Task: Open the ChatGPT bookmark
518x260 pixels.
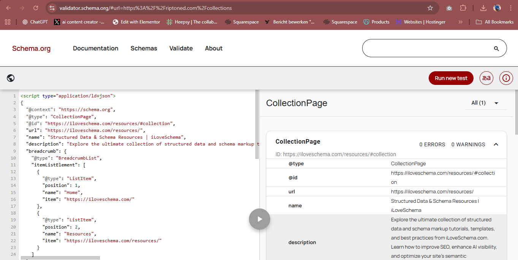Action: click(35, 22)
